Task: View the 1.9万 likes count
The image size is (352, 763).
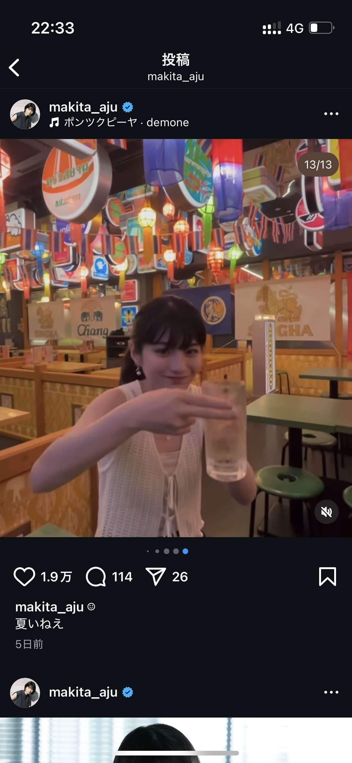Action: [x=56, y=577]
